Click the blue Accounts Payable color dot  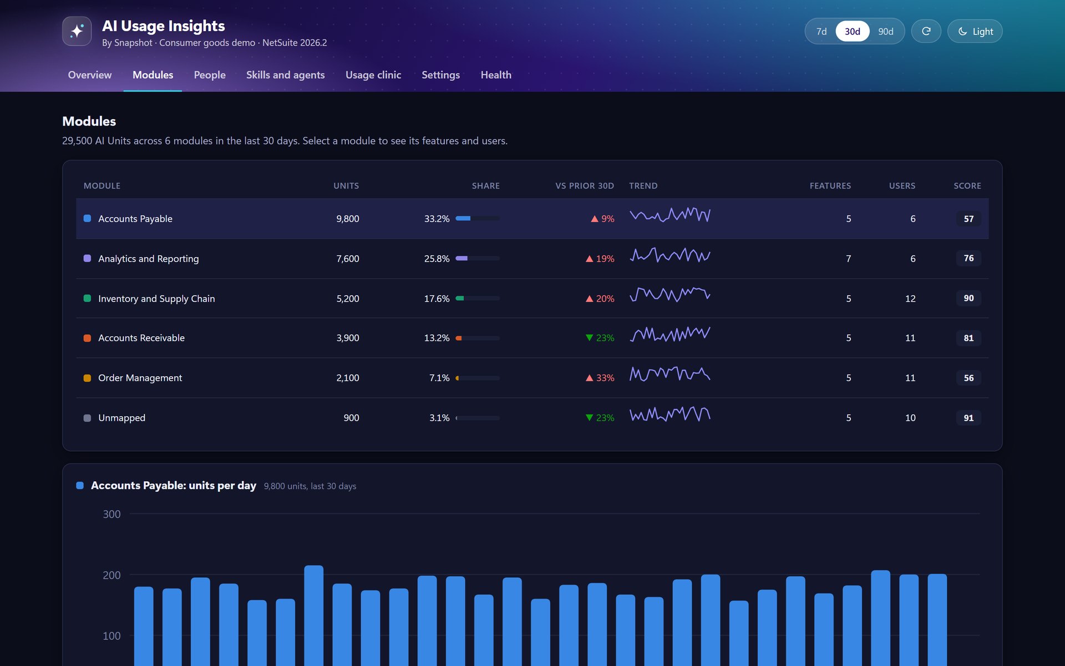[x=87, y=218]
